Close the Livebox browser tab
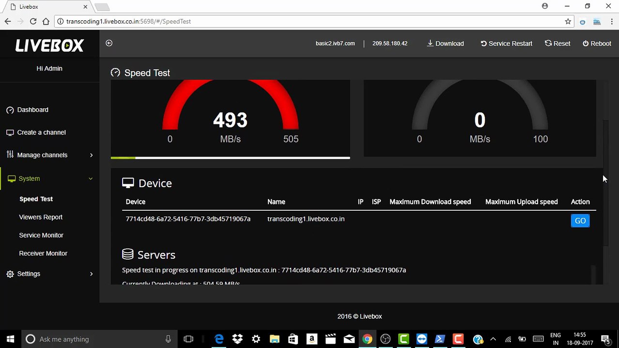The height and width of the screenshot is (348, 619). (x=86, y=7)
